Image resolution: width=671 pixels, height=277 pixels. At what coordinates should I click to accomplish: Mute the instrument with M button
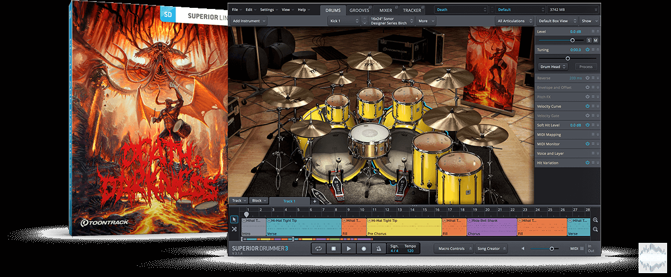tap(596, 40)
